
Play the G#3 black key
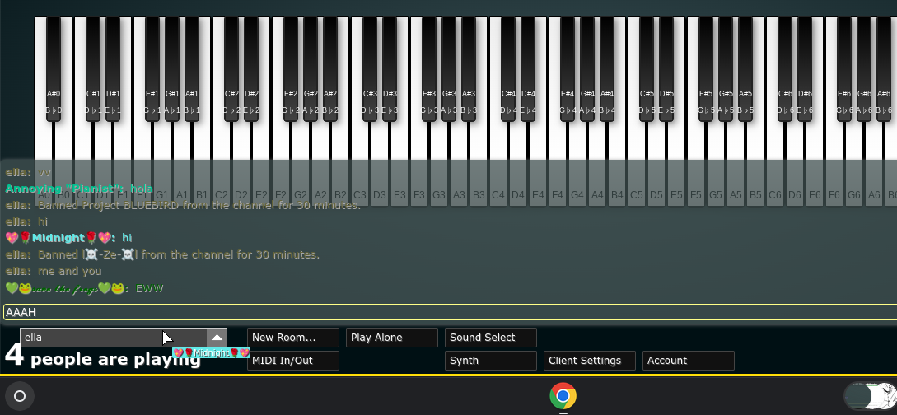[x=448, y=68]
